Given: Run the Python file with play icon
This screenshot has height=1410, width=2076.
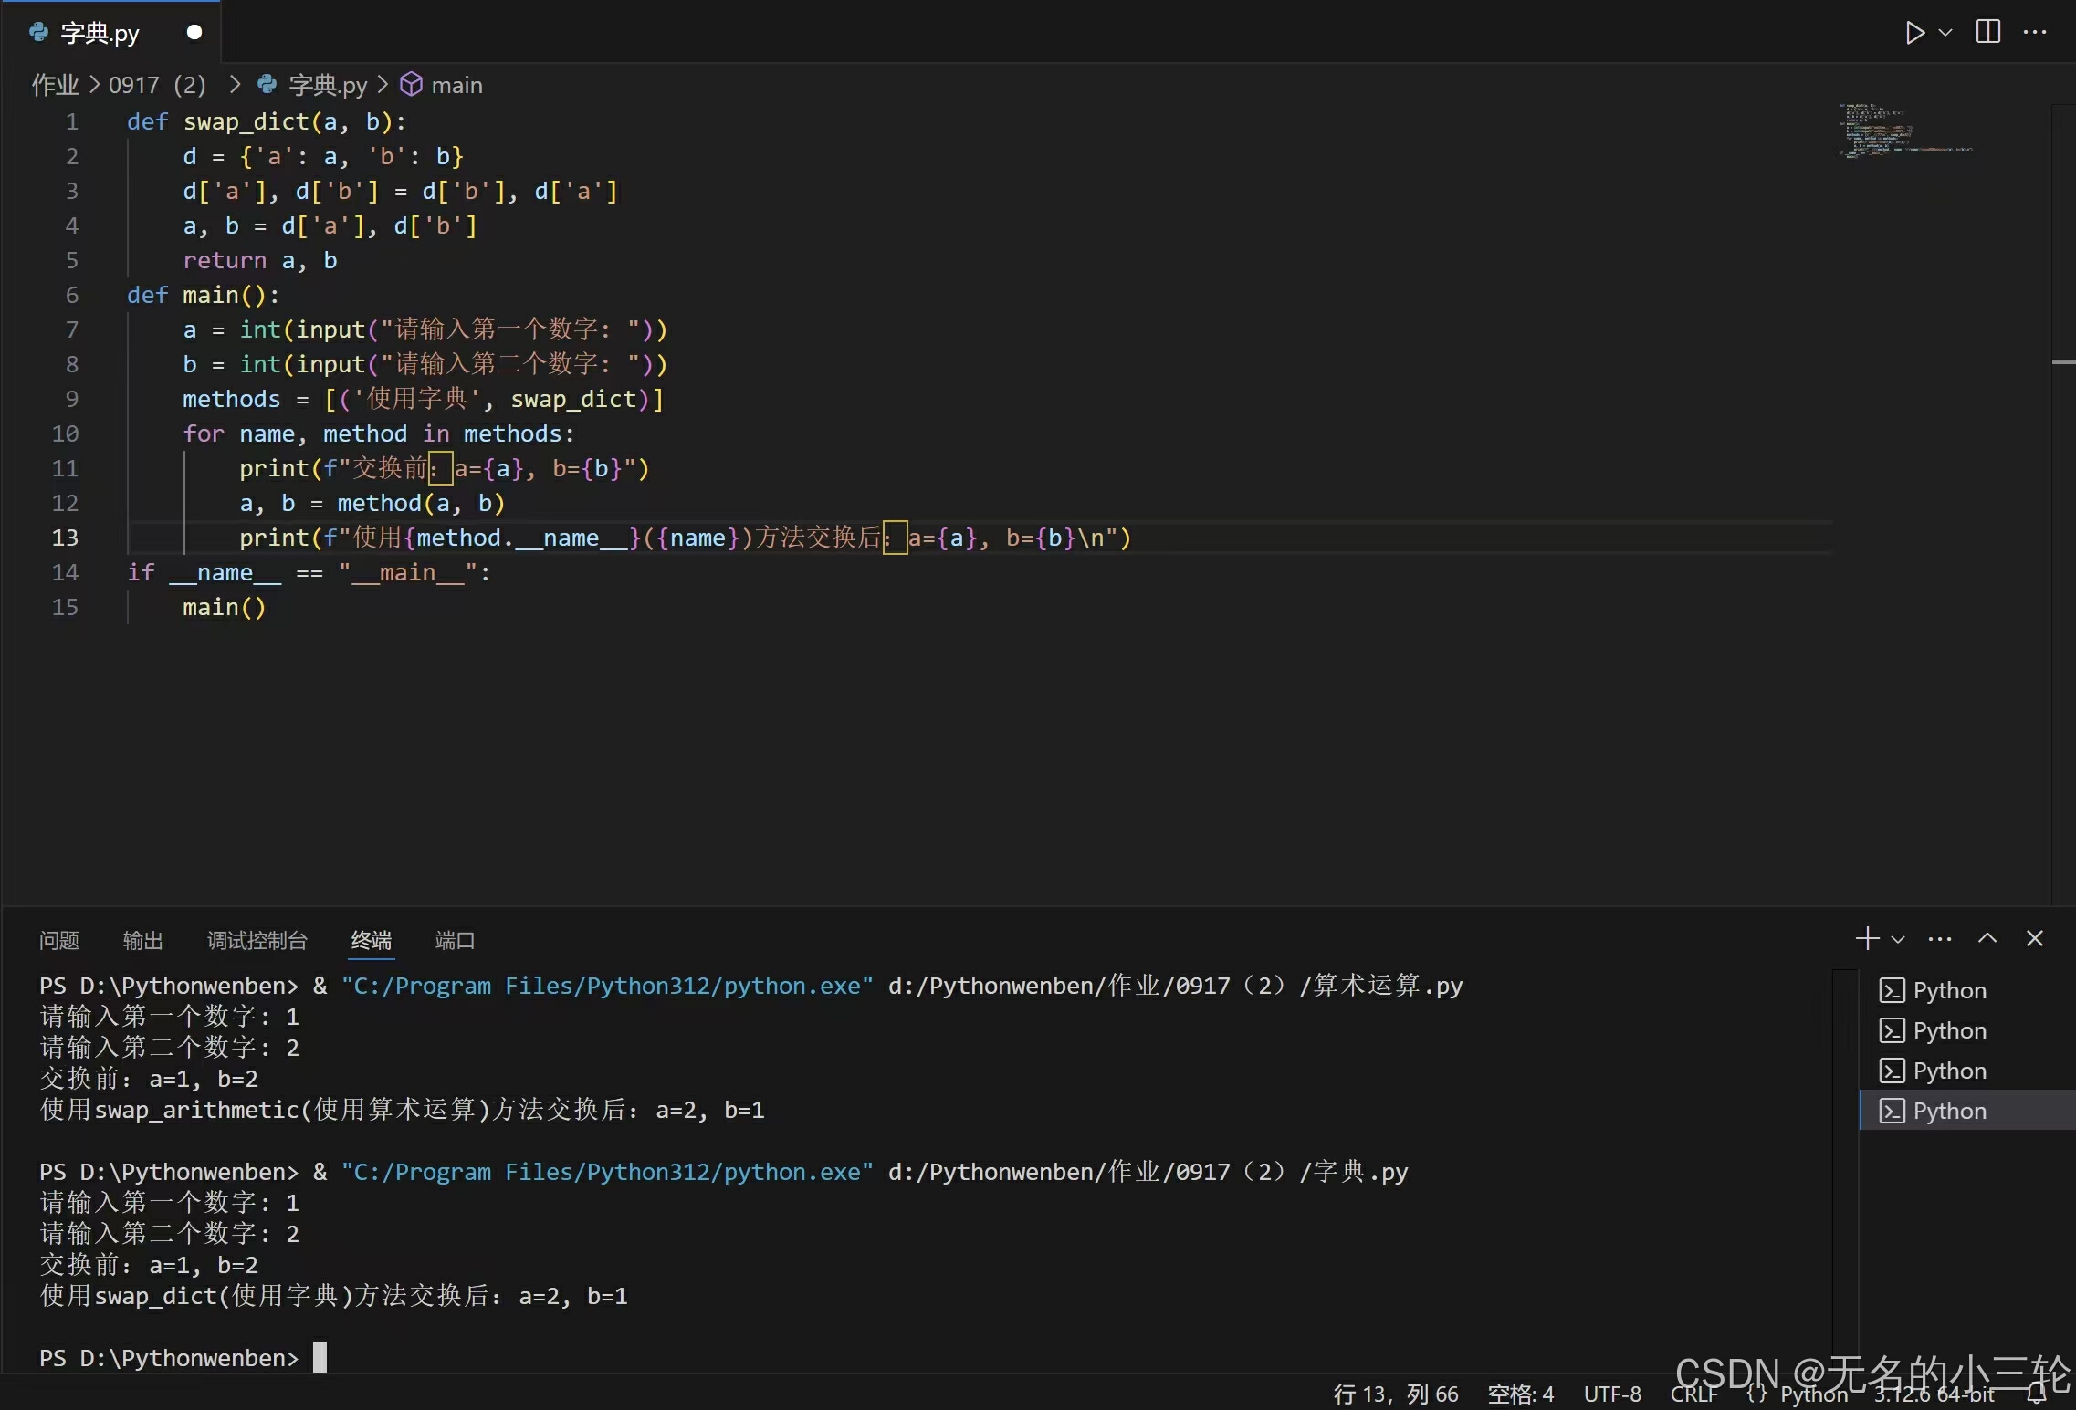Looking at the screenshot, I should click(1914, 33).
